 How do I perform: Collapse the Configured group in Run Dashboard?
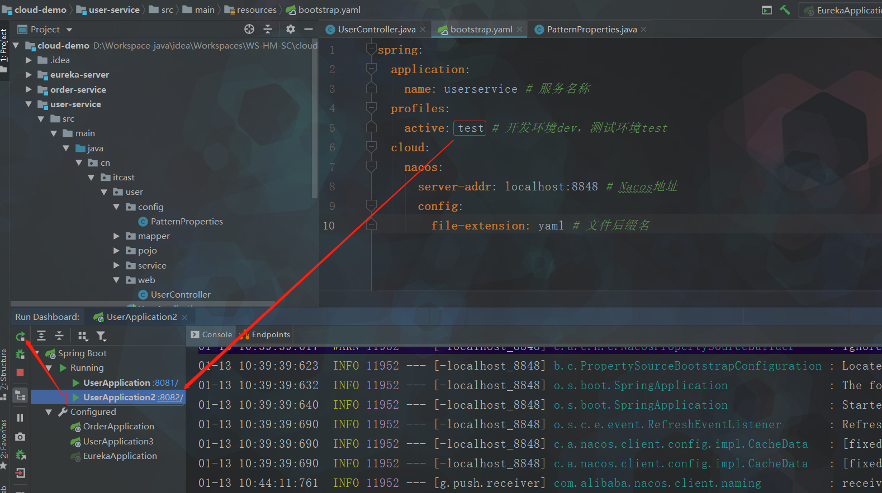(x=49, y=412)
